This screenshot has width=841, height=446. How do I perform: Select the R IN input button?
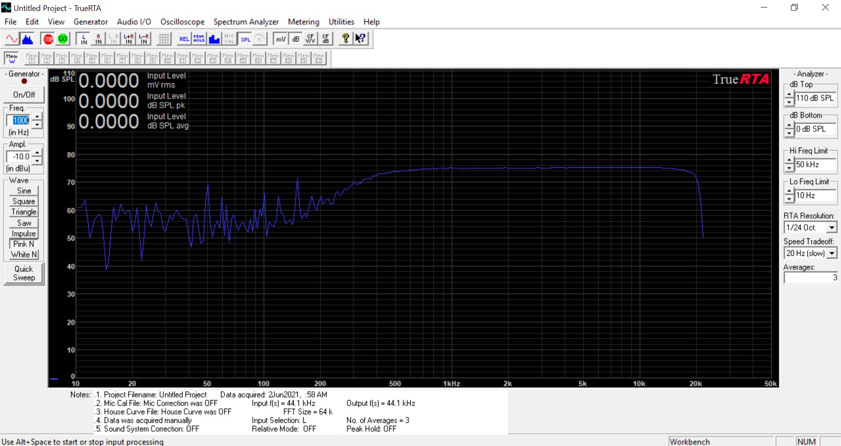pyautogui.click(x=98, y=39)
